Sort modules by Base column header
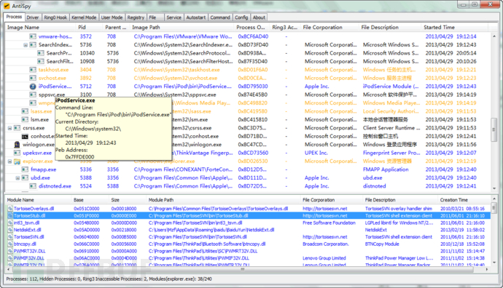Viewport: 503px width, 288px height. coord(90,200)
